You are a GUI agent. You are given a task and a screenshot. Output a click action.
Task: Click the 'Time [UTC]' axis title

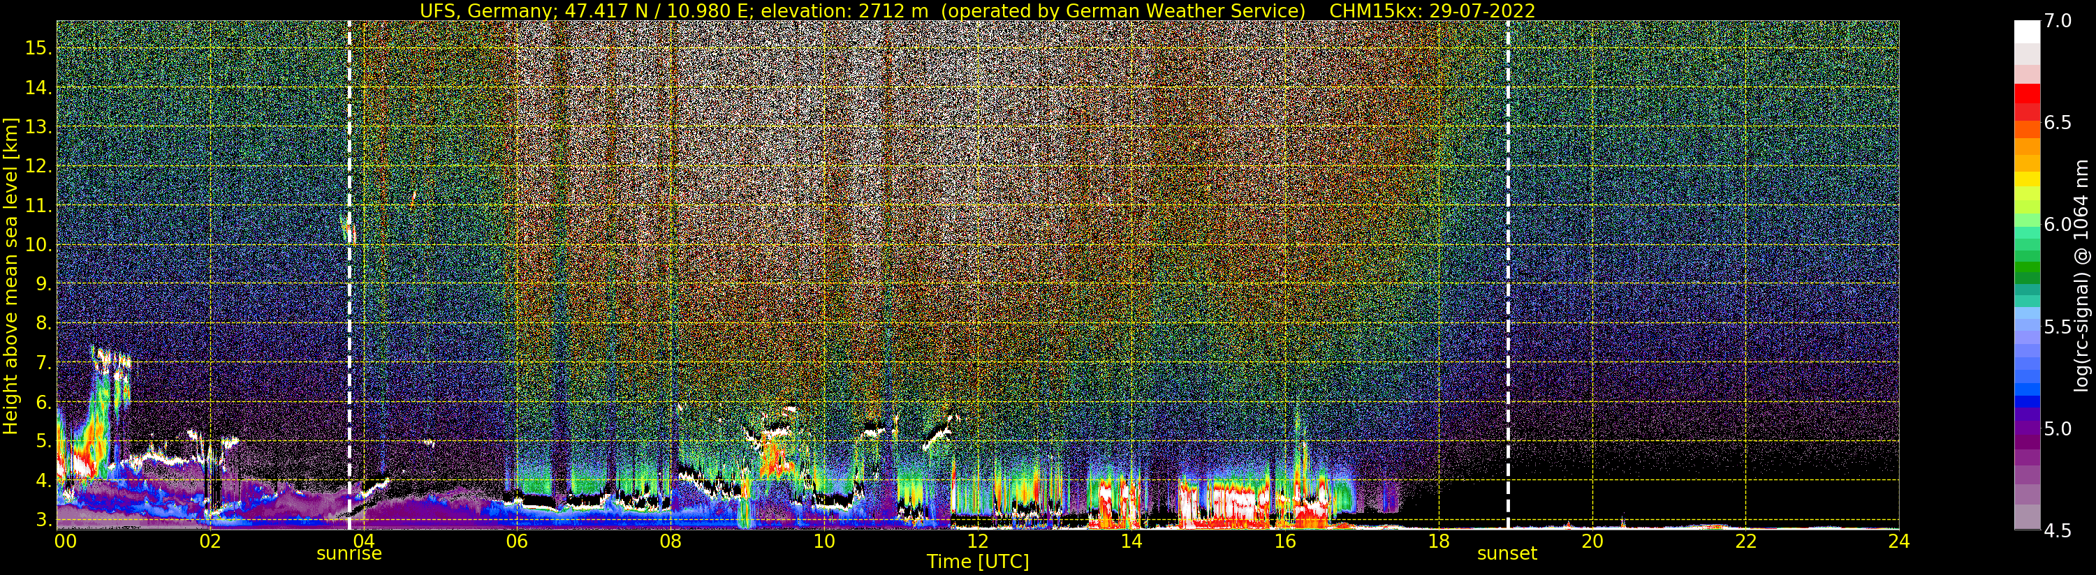(978, 562)
